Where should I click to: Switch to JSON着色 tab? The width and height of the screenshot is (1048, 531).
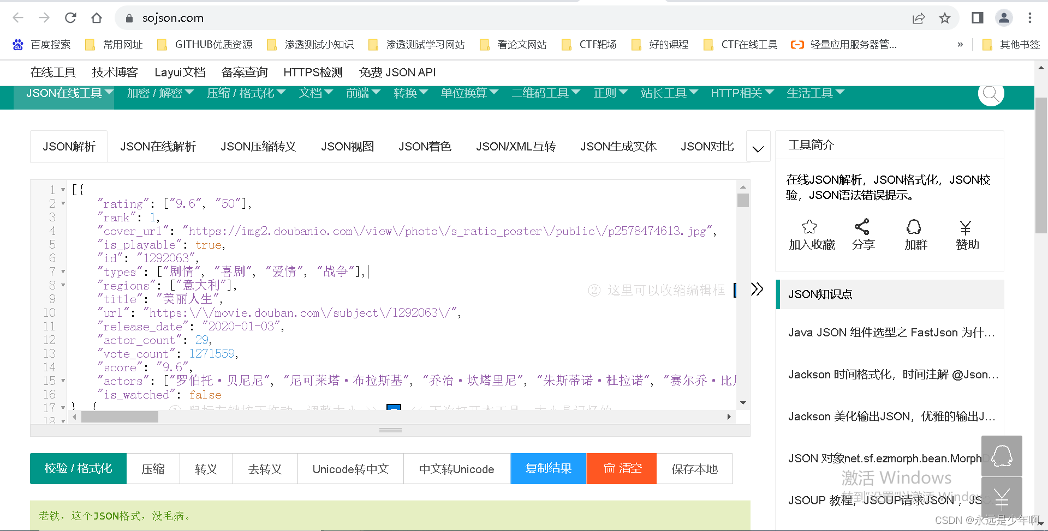point(425,147)
